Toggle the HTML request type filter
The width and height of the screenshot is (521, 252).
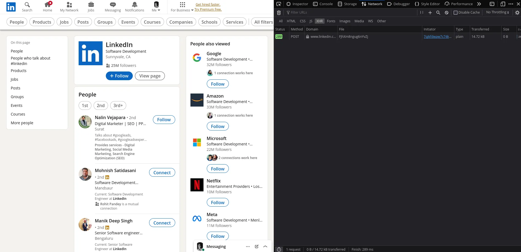(x=291, y=21)
